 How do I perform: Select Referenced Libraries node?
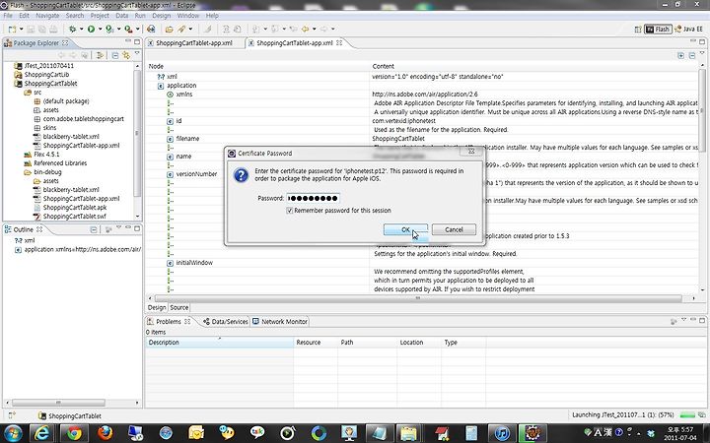coord(60,163)
